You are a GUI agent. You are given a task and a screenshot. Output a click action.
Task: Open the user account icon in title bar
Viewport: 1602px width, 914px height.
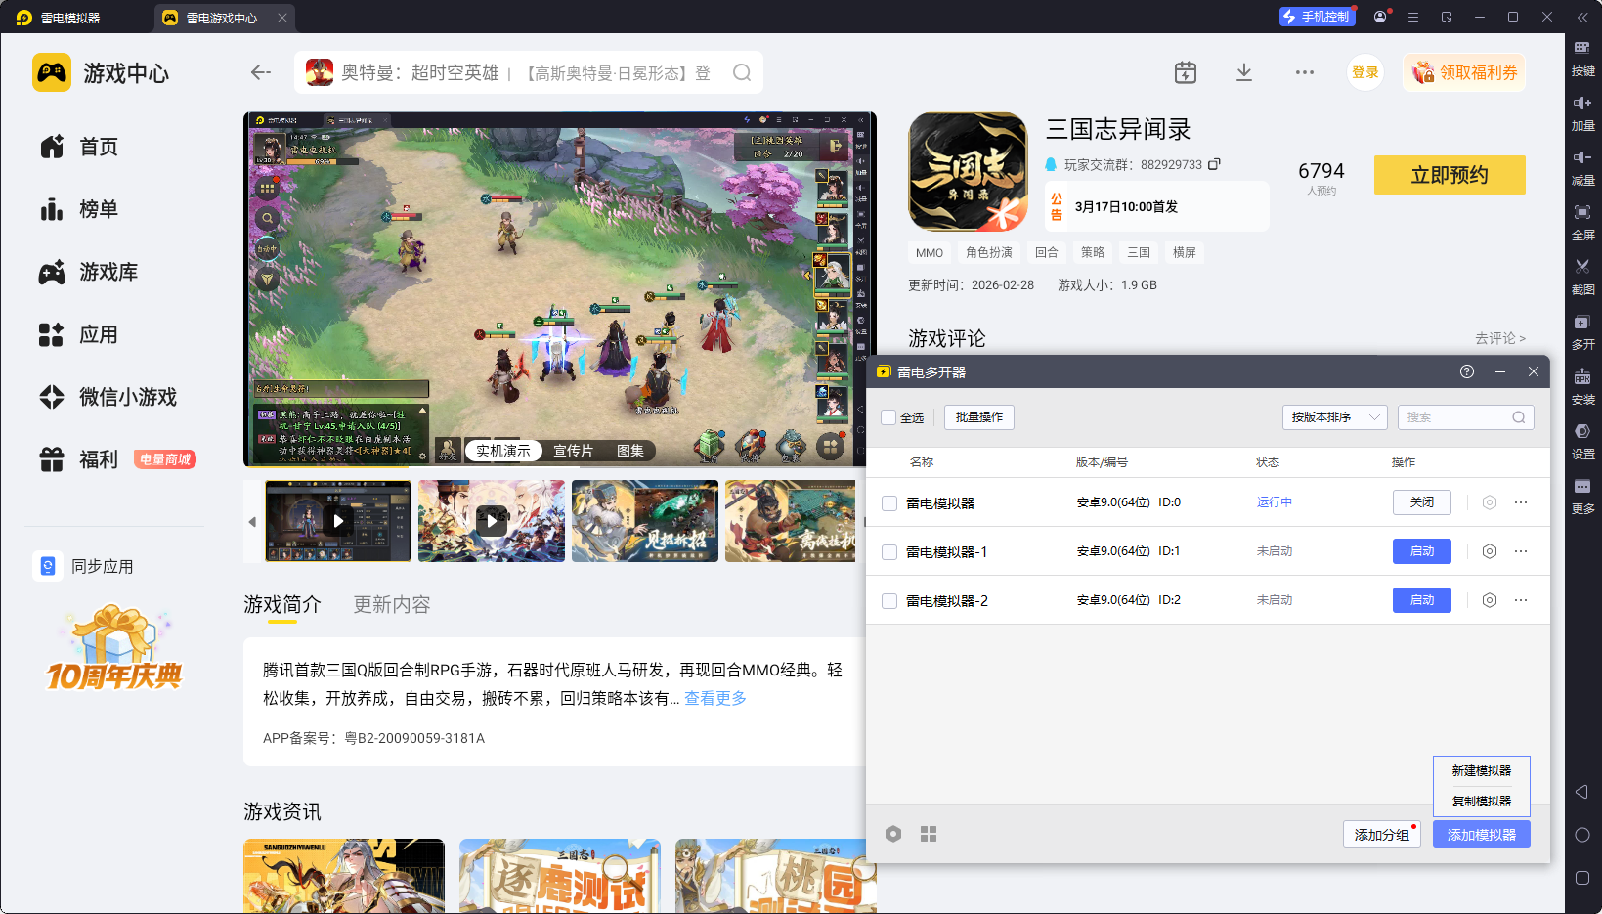coord(1380,17)
